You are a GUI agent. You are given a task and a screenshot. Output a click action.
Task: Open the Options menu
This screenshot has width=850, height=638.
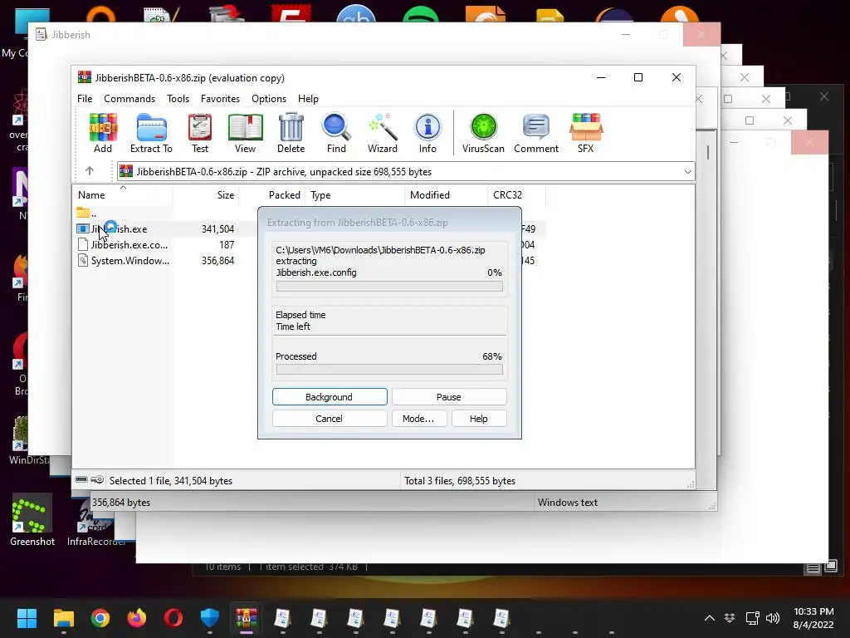click(269, 99)
